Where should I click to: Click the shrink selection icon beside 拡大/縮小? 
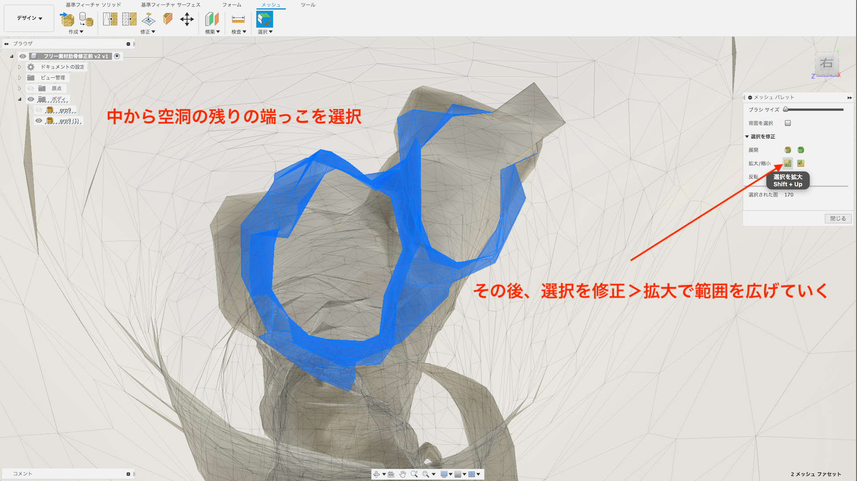pos(800,163)
